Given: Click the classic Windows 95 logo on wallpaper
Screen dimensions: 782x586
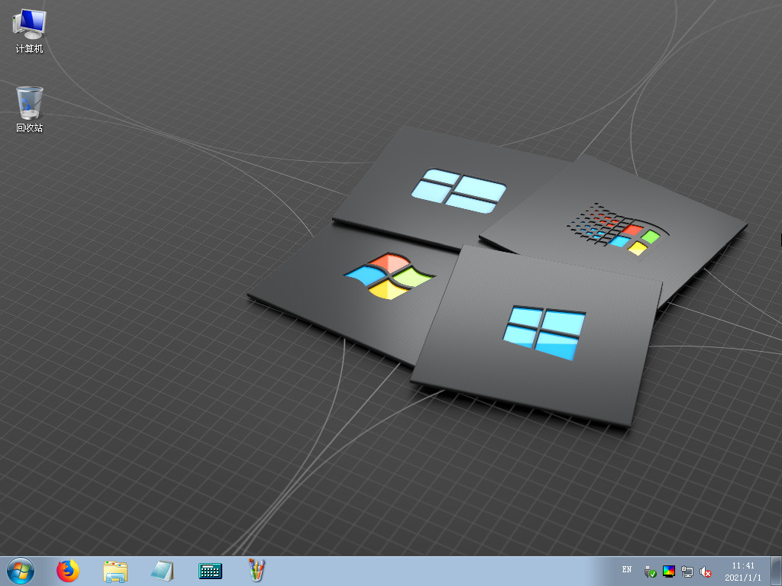Looking at the screenshot, I should click(617, 227).
